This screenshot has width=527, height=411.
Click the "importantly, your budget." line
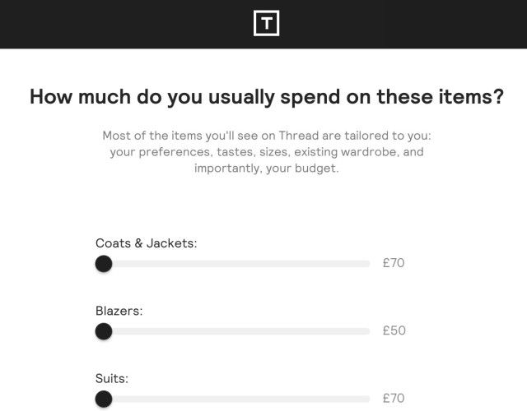pos(267,168)
